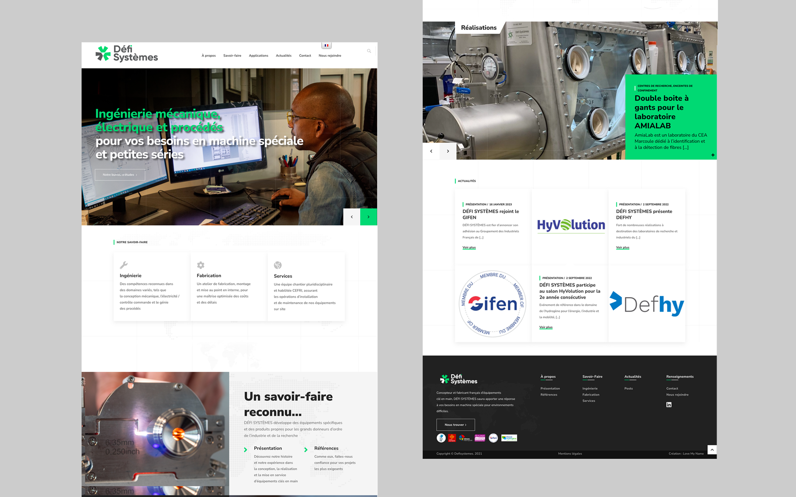This screenshot has height=497, width=796.
Task: Click green chevron beside Présentation
Action: [x=246, y=450]
